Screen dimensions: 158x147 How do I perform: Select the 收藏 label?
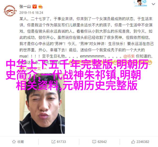(x=21, y=142)
